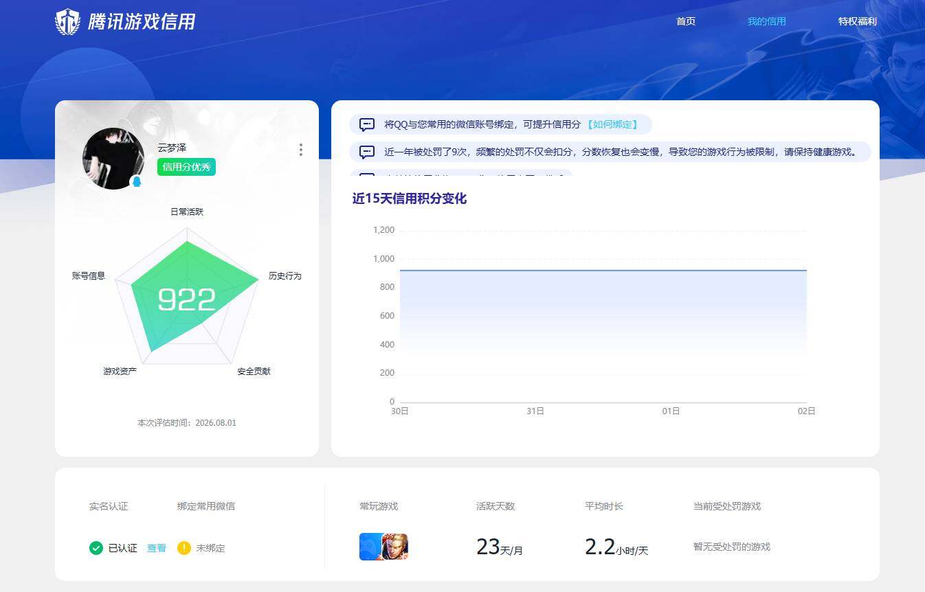Click the 1,000 value on the chart axis
This screenshot has width=925, height=592.
383,259
